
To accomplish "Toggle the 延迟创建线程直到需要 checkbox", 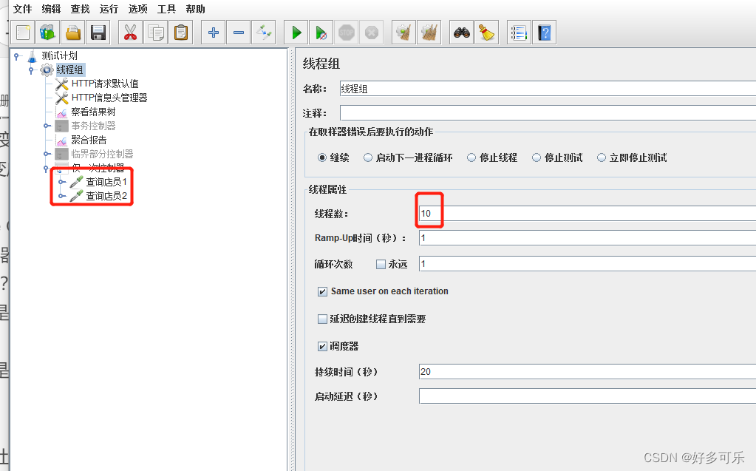I will 322,319.
